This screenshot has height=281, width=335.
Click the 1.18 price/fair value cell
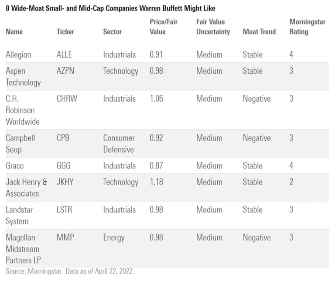tap(156, 182)
